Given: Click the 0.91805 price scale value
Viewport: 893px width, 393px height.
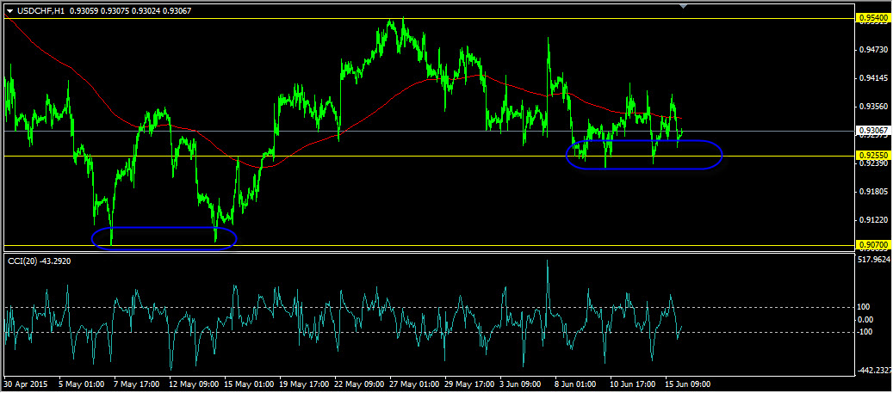Looking at the screenshot, I should [x=872, y=193].
